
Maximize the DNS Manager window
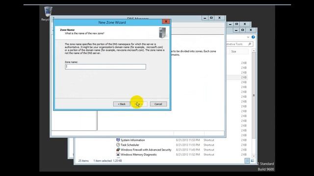[211, 18]
